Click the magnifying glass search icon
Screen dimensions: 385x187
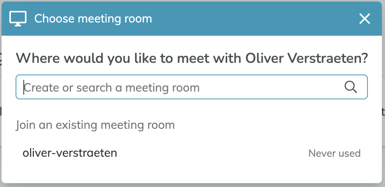(350, 87)
